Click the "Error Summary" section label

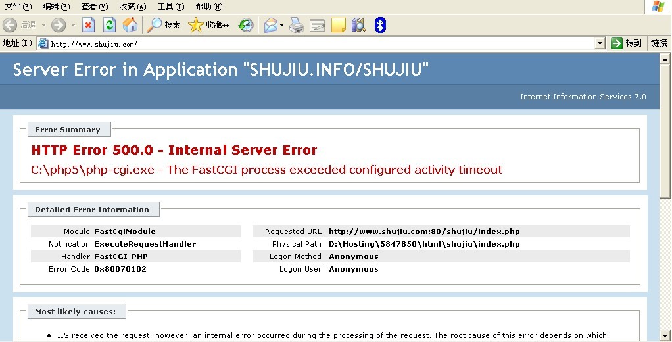pyautogui.click(x=68, y=130)
